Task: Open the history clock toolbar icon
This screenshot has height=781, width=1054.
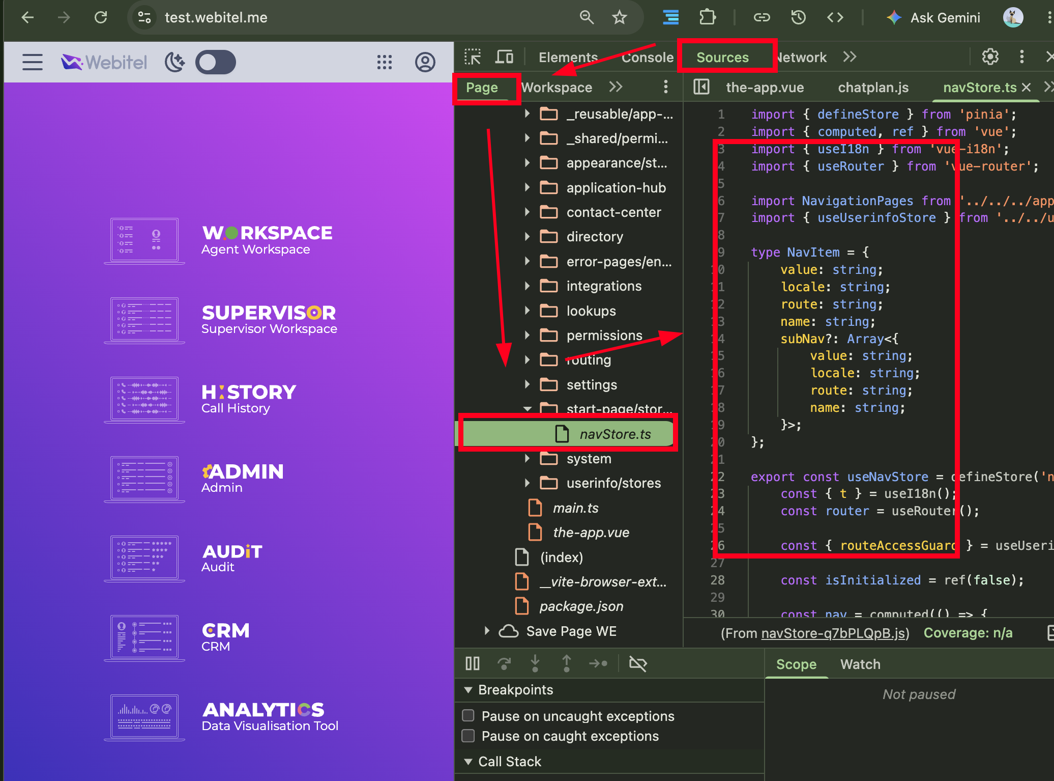Action: [798, 18]
